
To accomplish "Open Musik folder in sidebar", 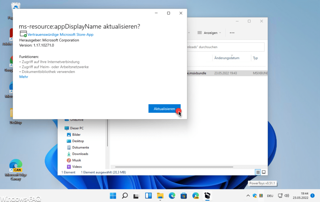I will point(77,160).
